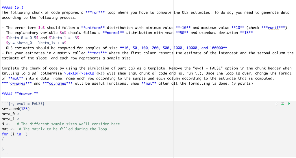Click the quoted '"eval = FALSE"' option text
This screenshot has height=158, width=296.
[x=208, y=68]
